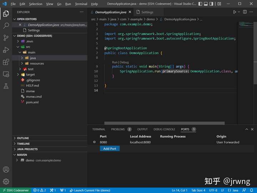
Task: Click the UTF-8 encoding in status bar
Action: coord(213,190)
